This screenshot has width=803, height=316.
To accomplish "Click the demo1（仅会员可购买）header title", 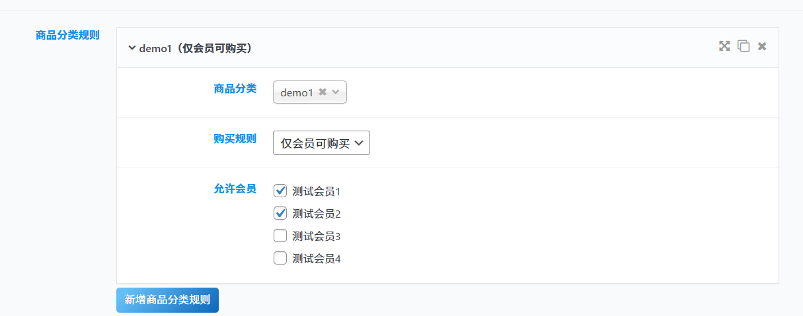I will [x=196, y=48].
